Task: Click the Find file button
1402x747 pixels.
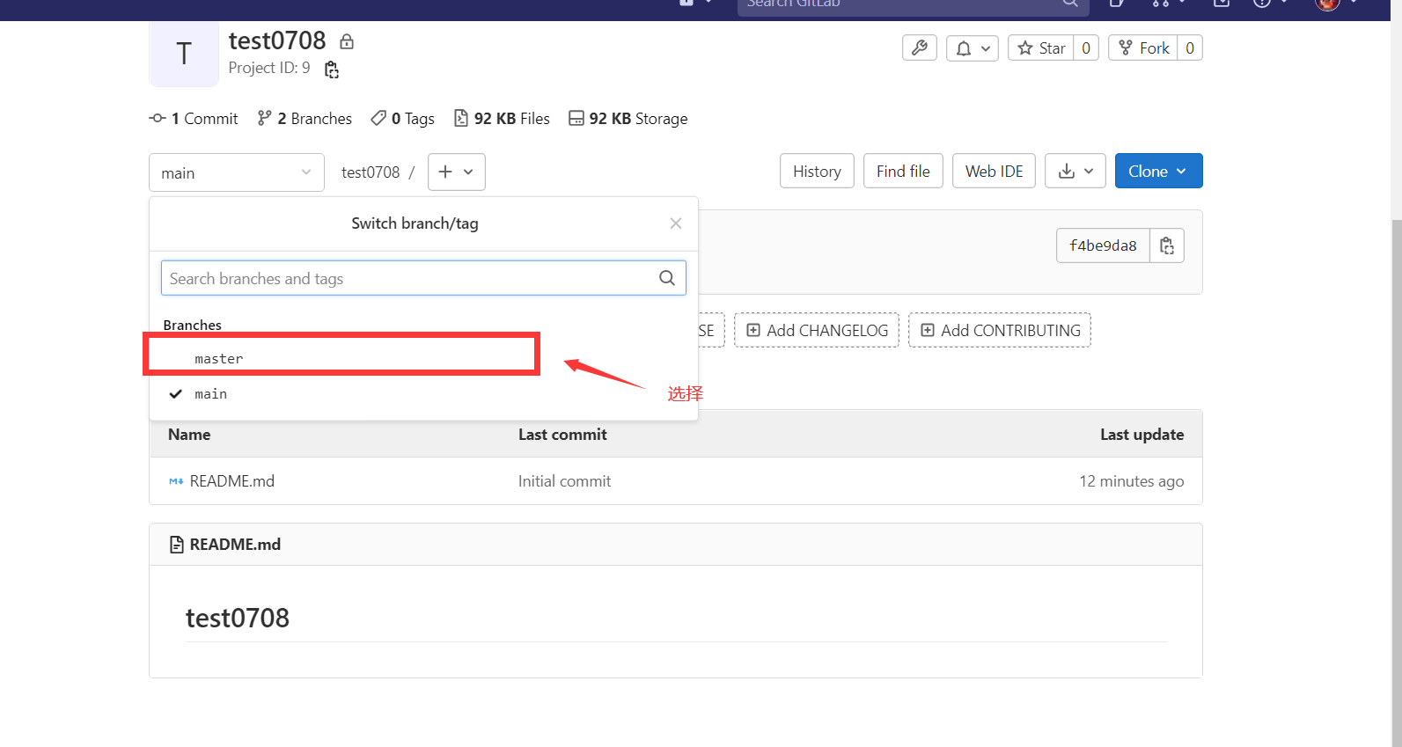Action: point(903,172)
